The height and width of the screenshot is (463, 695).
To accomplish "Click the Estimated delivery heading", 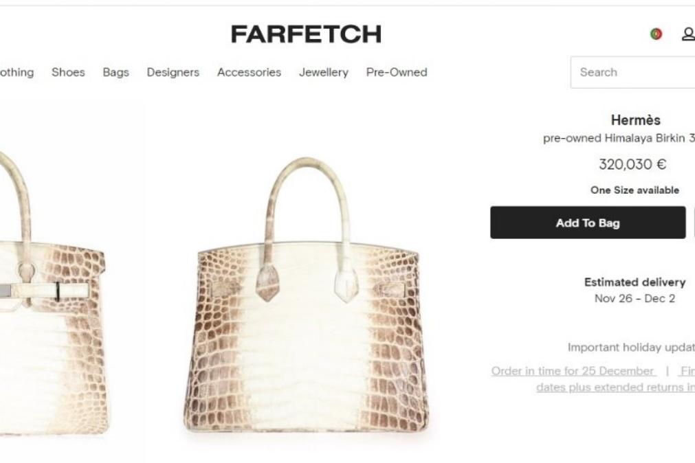I will (x=635, y=282).
